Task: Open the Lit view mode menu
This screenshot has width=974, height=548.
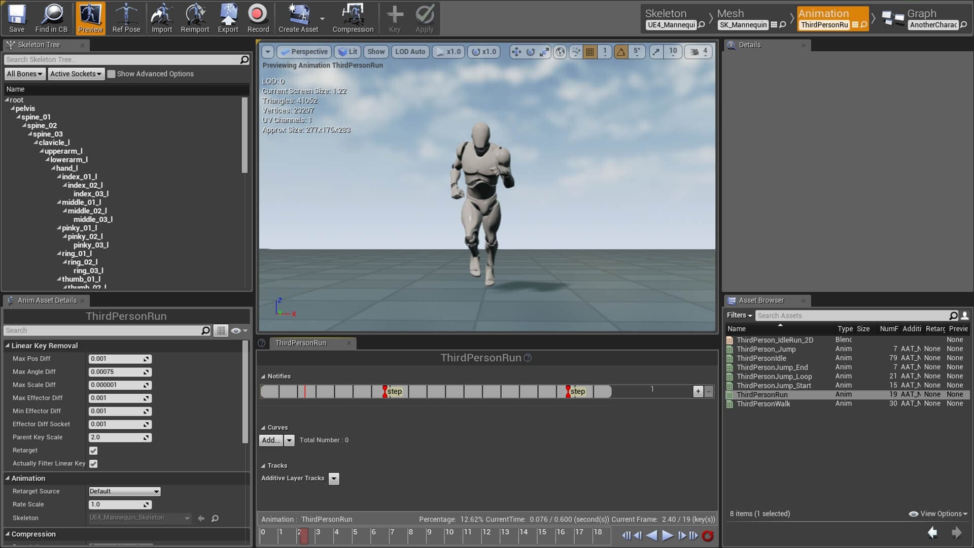Action: click(348, 52)
